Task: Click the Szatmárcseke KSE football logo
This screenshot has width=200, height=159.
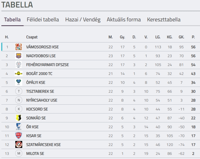Action: coord(19,145)
